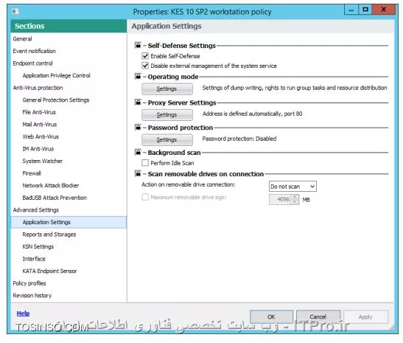Toggle the lock icon for Background scan

point(138,153)
